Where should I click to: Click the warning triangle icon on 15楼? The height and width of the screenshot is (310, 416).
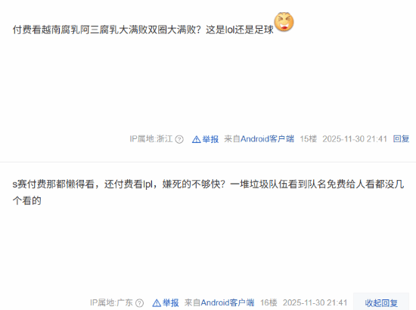[x=197, y=139]
